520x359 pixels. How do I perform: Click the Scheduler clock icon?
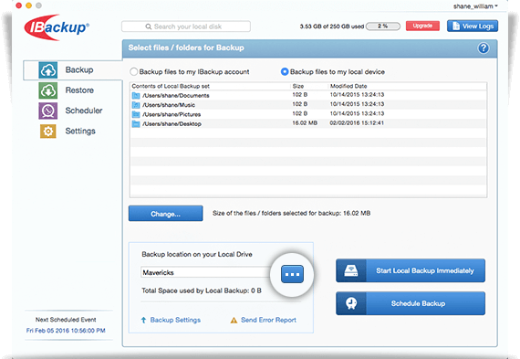pyautogui.click(x=48, y=111)
